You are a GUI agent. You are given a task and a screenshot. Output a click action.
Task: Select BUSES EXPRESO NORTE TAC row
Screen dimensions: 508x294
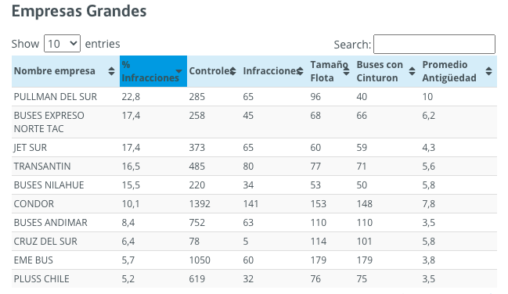tap(254, 122)
